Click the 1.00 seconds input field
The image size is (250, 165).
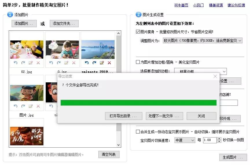[210, 140]
